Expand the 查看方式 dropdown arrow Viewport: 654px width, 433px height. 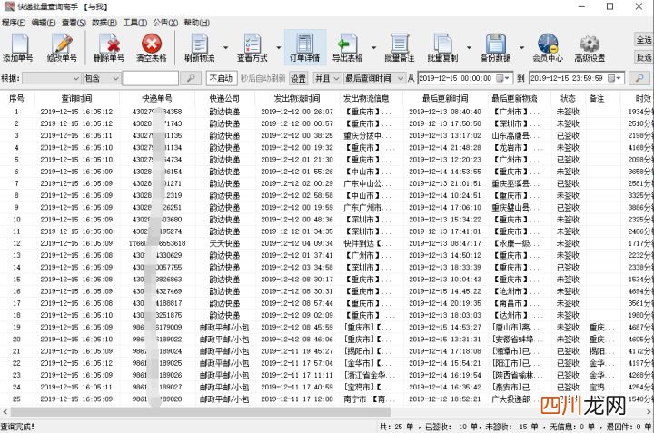278,47
